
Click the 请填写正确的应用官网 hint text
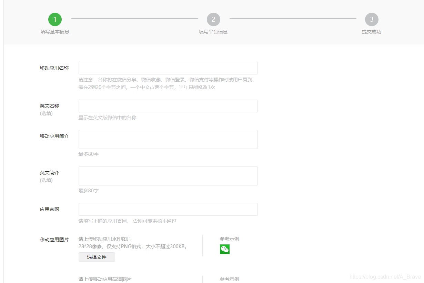coord(128,221)
